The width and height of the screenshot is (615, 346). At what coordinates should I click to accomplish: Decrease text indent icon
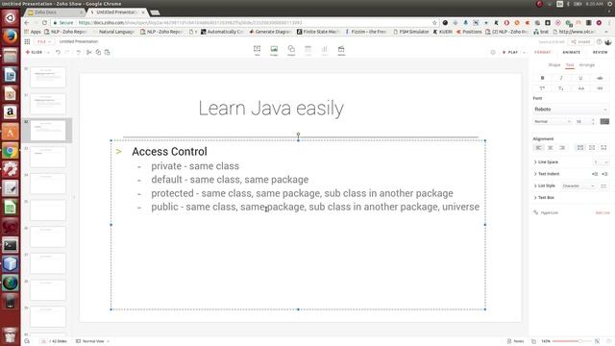(x=595, y=174)
